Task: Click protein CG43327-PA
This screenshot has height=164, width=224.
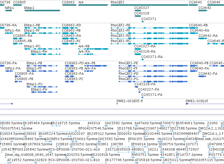Action: (139, 92)
